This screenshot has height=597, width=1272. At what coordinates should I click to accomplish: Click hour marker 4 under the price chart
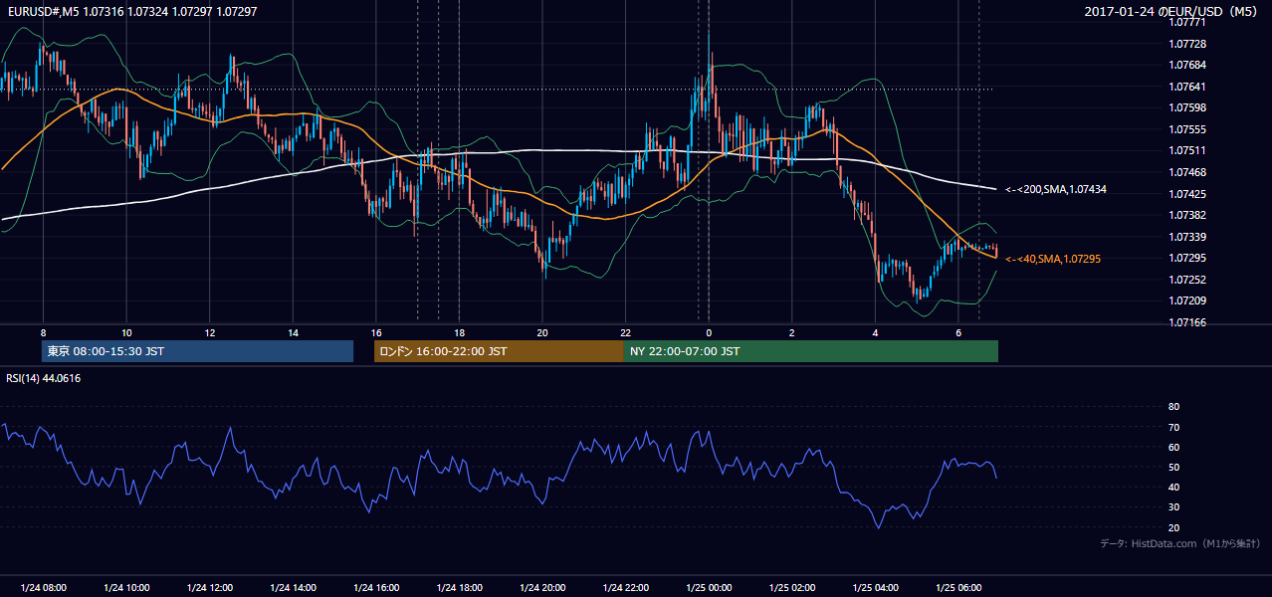click(875, 332)
